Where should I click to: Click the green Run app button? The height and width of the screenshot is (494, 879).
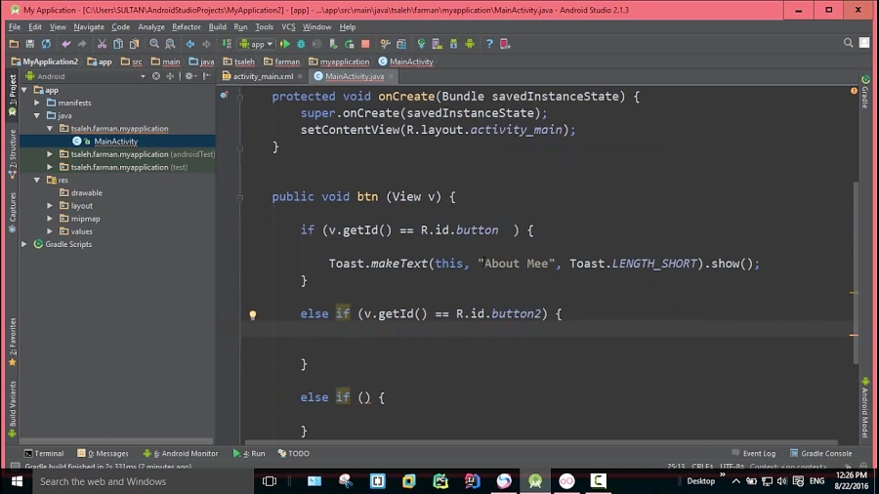pyautogui.click(x=285, y=44)
